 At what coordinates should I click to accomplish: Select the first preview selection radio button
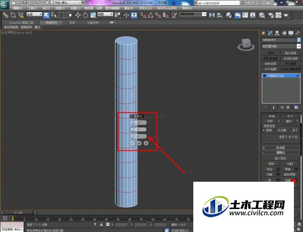(264, 130)
